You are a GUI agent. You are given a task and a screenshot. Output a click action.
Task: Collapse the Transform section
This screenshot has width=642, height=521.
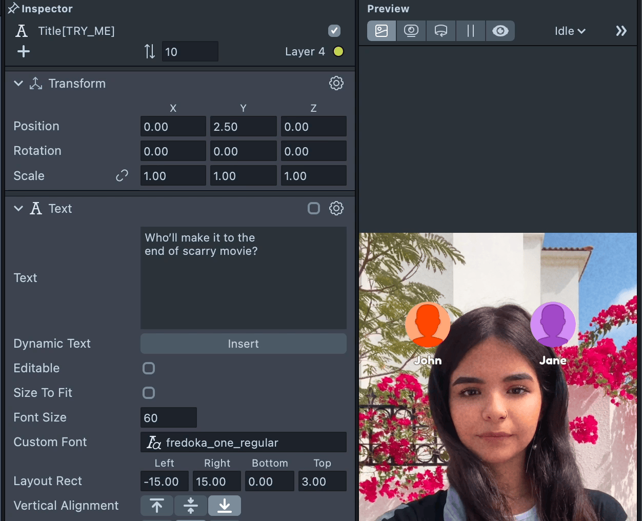tap(18, 83)
